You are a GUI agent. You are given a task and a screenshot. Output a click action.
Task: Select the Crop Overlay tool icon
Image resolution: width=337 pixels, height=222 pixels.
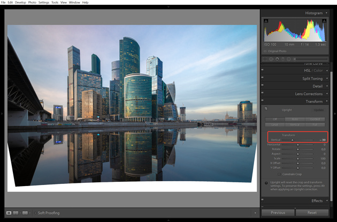tap(265, 59)
